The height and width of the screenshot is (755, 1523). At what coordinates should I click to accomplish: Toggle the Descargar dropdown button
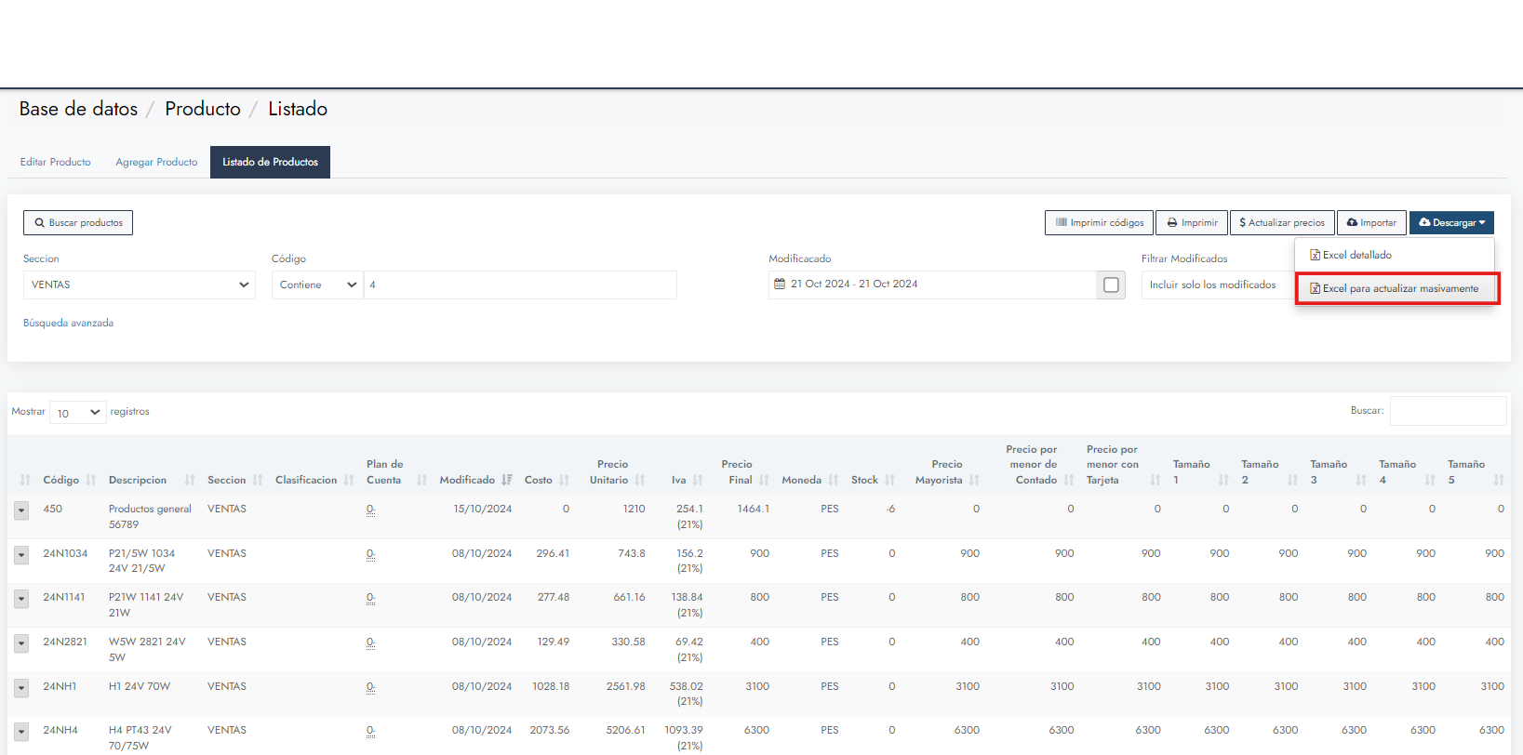coord(1451,222)
